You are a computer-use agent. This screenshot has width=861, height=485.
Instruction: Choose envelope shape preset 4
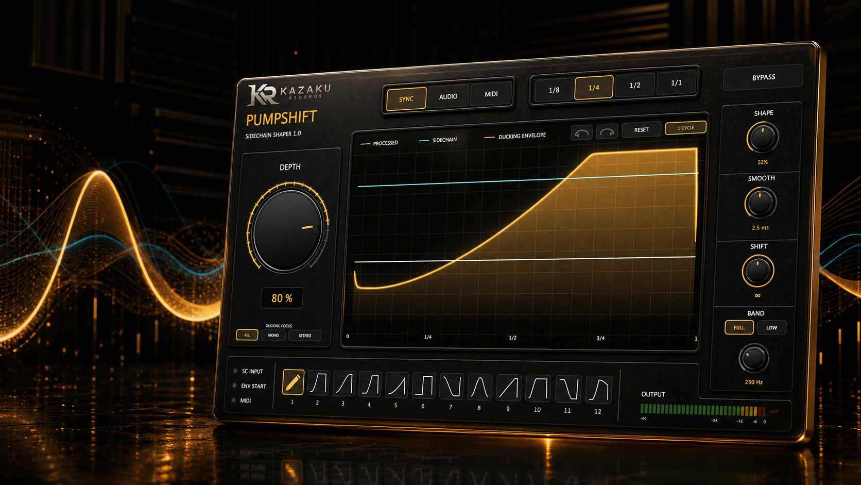click(x=370, y=385)
